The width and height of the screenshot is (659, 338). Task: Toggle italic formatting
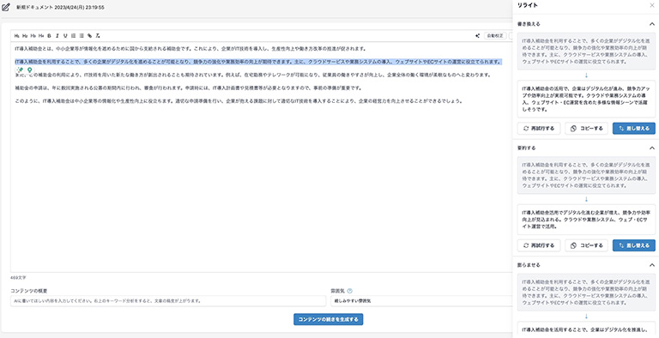click(x=57, y=36)
